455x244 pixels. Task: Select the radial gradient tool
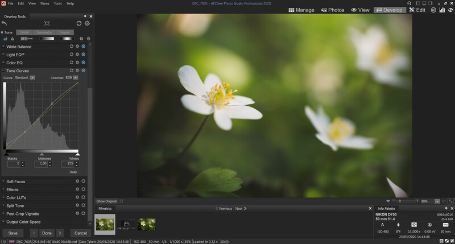pyautogui.click(x=67, y=39)
